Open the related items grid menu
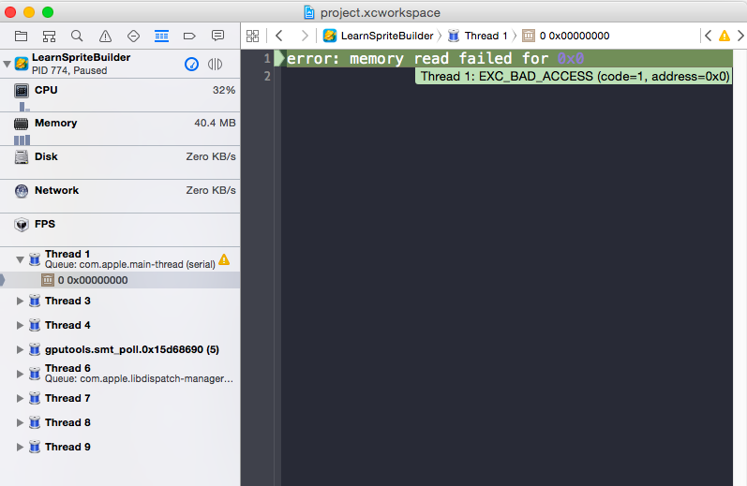This screenshot has height=486, width=747. click(252, 36)
